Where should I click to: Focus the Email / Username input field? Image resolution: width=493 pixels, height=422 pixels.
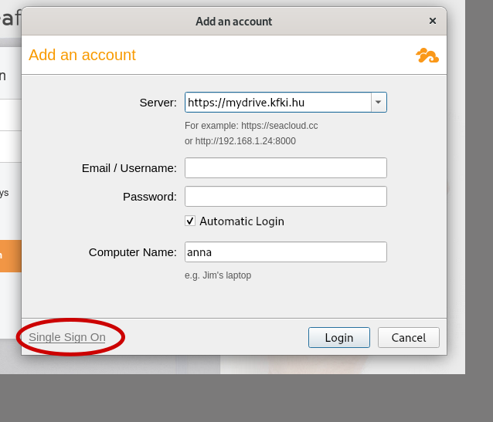pos(286,168)
